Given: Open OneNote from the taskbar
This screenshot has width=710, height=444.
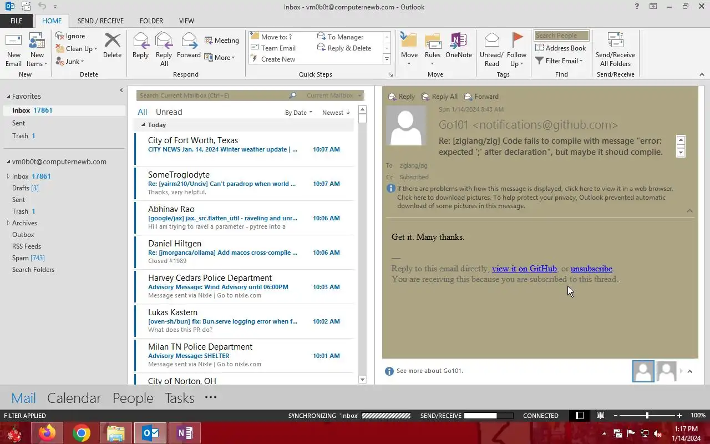Looking at the screenshot, I should click(185, 433).
